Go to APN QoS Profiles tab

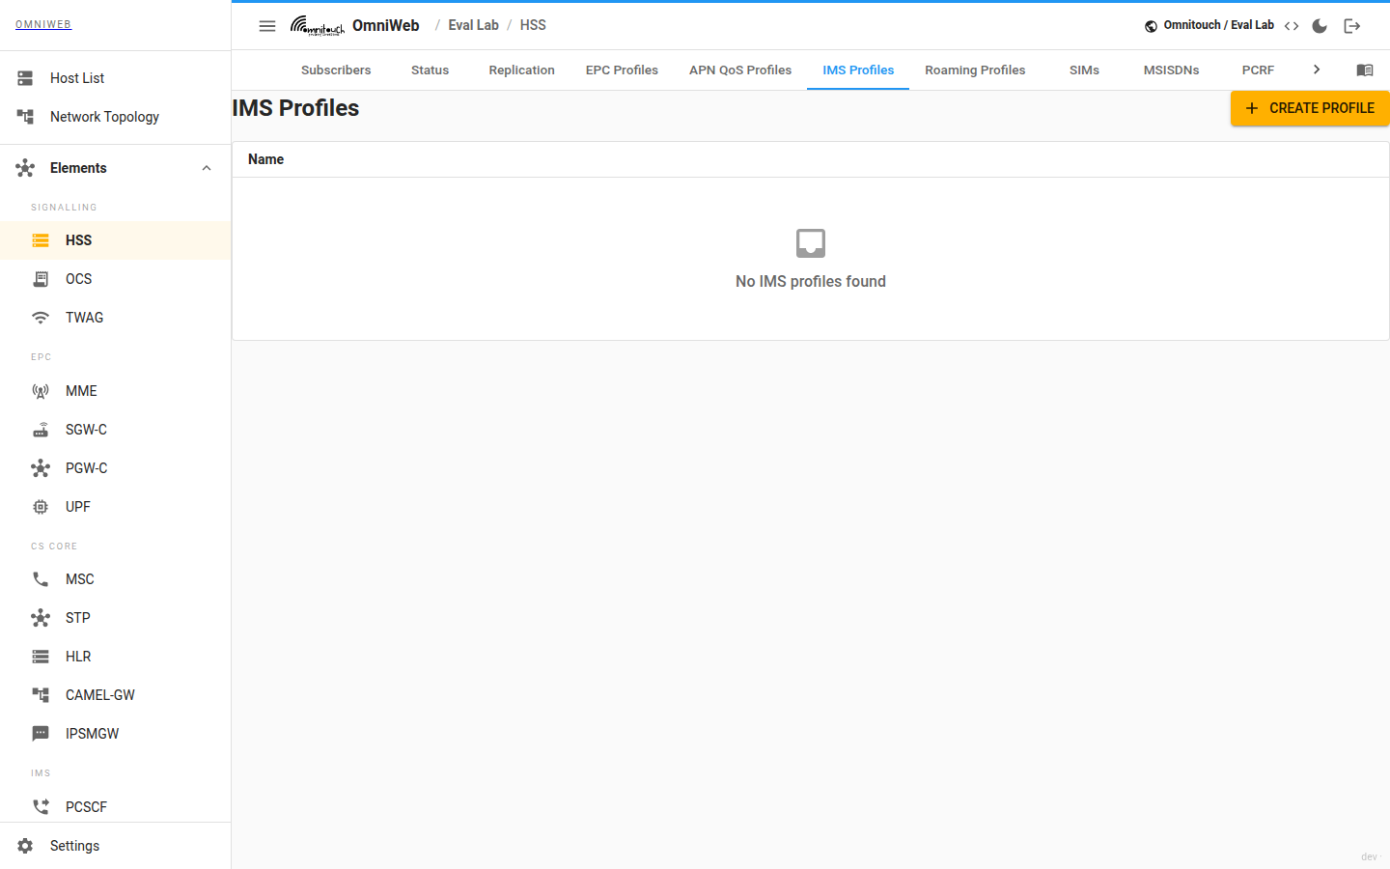coord(740,70)
